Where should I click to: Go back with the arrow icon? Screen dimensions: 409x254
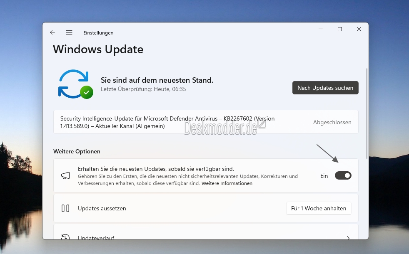[52, 32]
